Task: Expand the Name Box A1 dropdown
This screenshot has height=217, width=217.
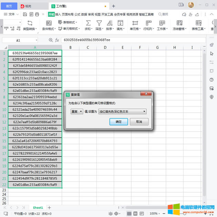Action: point(36,40)
